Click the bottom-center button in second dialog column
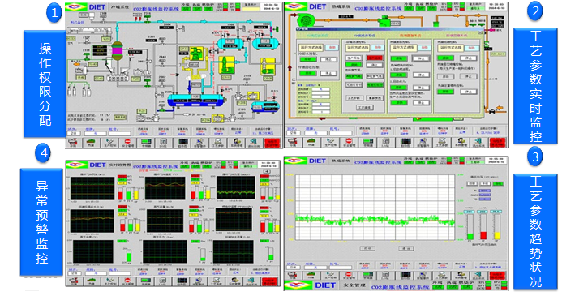562x296 pixels. click(x=364, y=107)
